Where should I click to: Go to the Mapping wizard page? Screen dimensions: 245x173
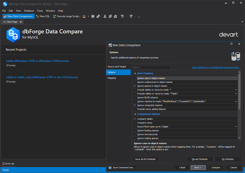tap(118, 78)
